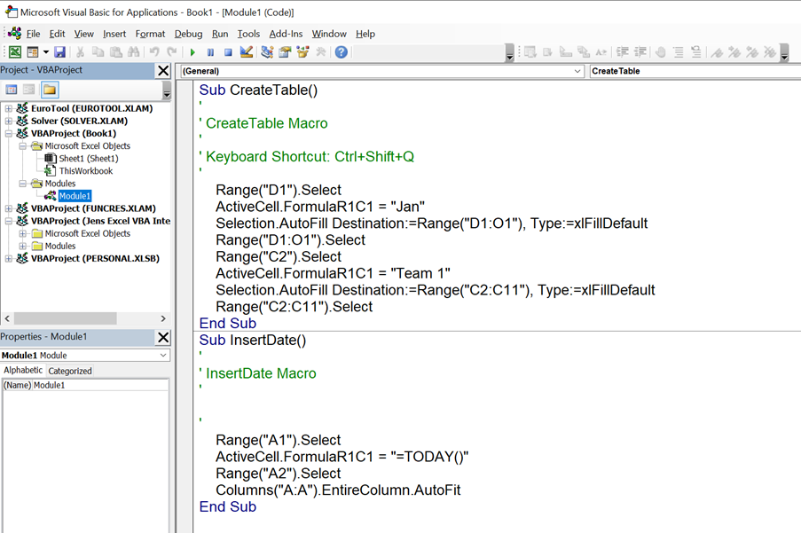The width and height of the screenshot is (801, 533).
Task: Go to Previous Bookmark icon
Action: click(x=752, y=51)
